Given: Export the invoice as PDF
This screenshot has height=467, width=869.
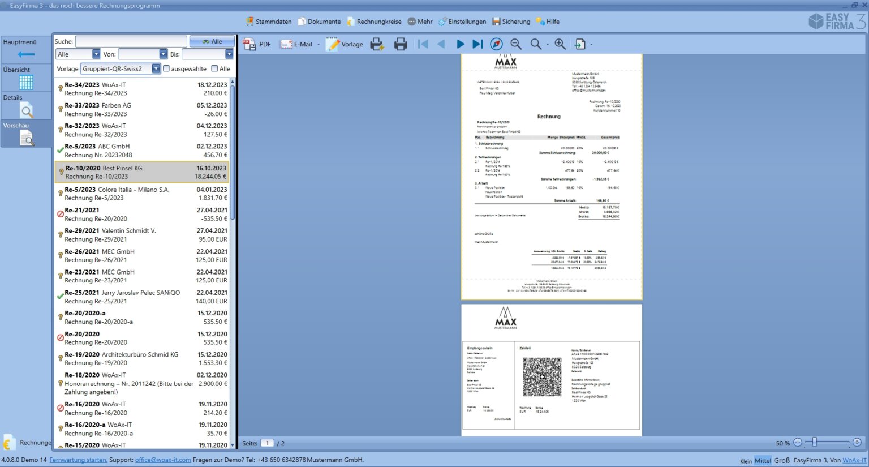Looking at the screenshot, I should (x=257, y=44).
